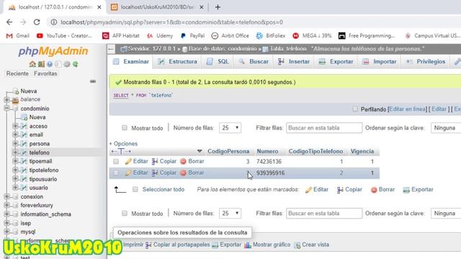
Task: Click Crear vista icon
Action: 297,245
